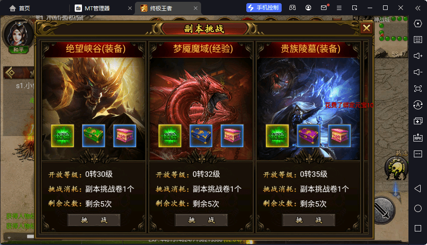427x245 pixels.
Task: Open the emulator's keyboard mapping icon
Action: coord(418,40)
